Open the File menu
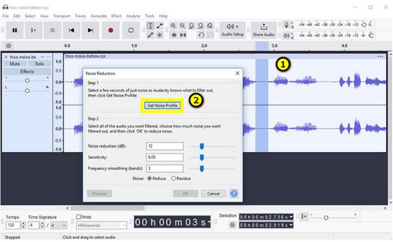393x242 pixels. (5, 16)
